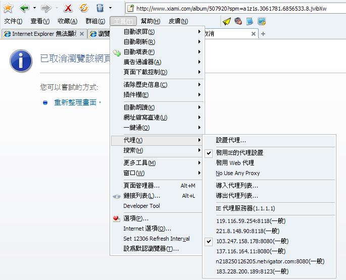The height and width of the screenshot is (280, 346).
Task: Click the trash bin toolbar icon
Action: click(100, 8)
